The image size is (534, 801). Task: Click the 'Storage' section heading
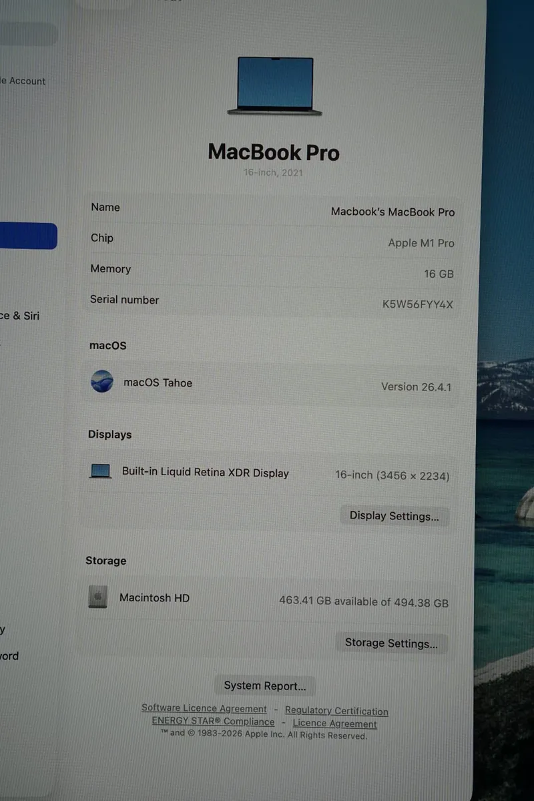click(106, 561)
